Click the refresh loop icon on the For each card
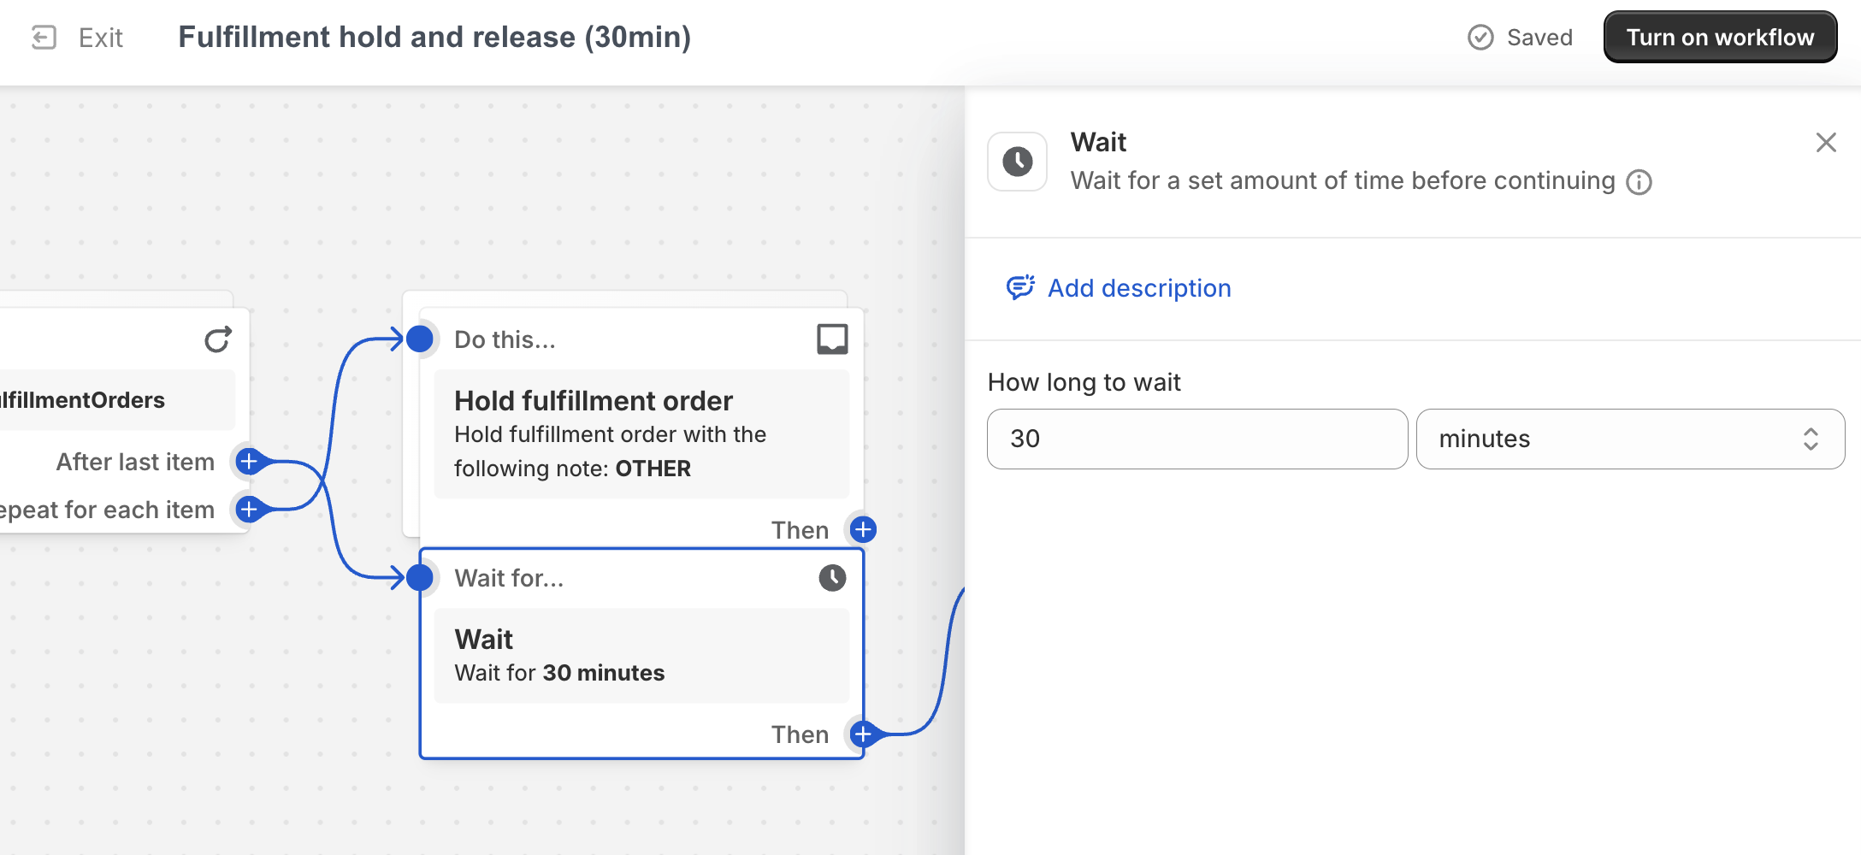Image resolution: width=1861 pixels, height=855 pixels. tap(218, 339)
